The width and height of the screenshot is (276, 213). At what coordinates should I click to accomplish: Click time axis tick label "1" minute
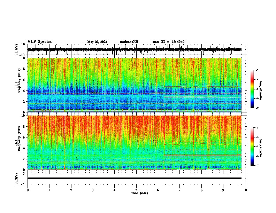point(49,190)
